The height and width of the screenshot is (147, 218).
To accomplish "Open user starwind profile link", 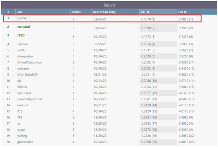I will (23, 27).
